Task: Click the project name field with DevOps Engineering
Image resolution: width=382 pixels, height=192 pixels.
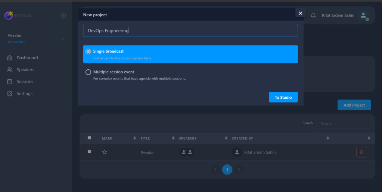Action: pos(190,31)
